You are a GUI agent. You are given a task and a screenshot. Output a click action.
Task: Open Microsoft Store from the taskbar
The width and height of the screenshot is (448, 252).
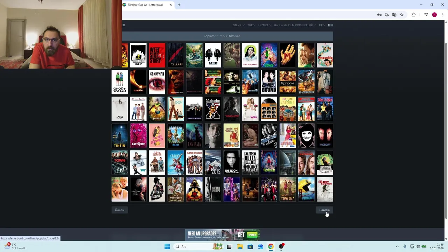(x=250, y=246)
